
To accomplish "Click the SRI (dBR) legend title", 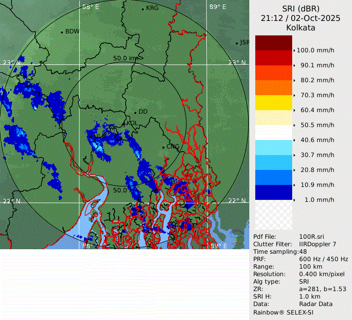I will [x=301, y=8].
